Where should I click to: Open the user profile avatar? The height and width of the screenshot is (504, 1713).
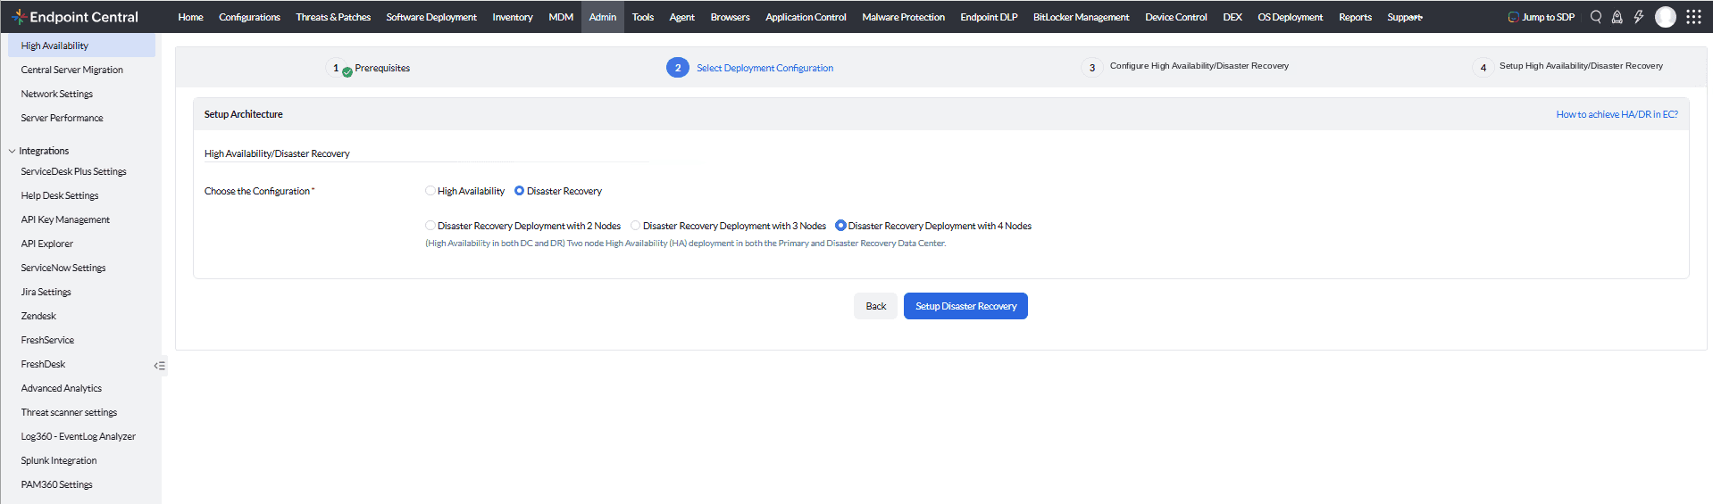pyautogui.click(x=1666, y=17)
